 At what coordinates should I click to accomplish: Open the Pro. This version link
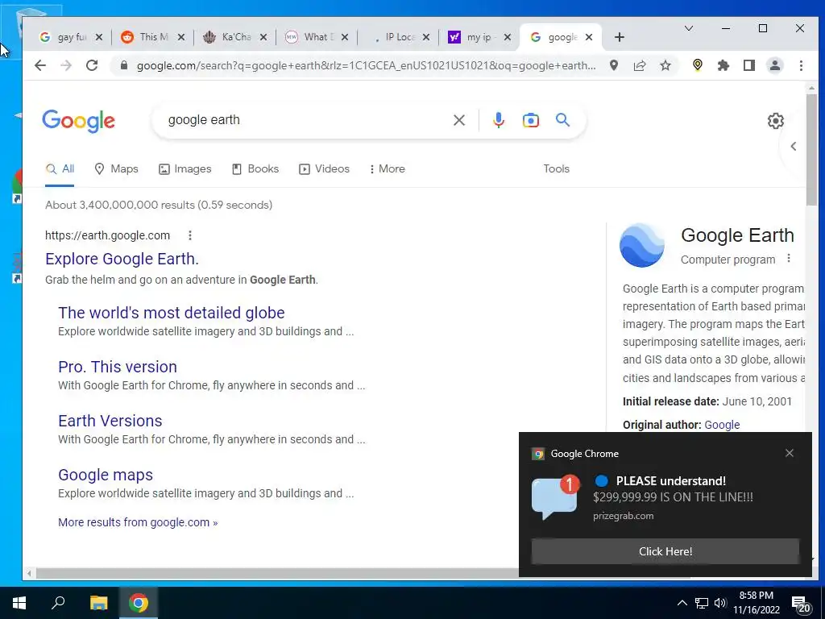[x=118, y=367]
